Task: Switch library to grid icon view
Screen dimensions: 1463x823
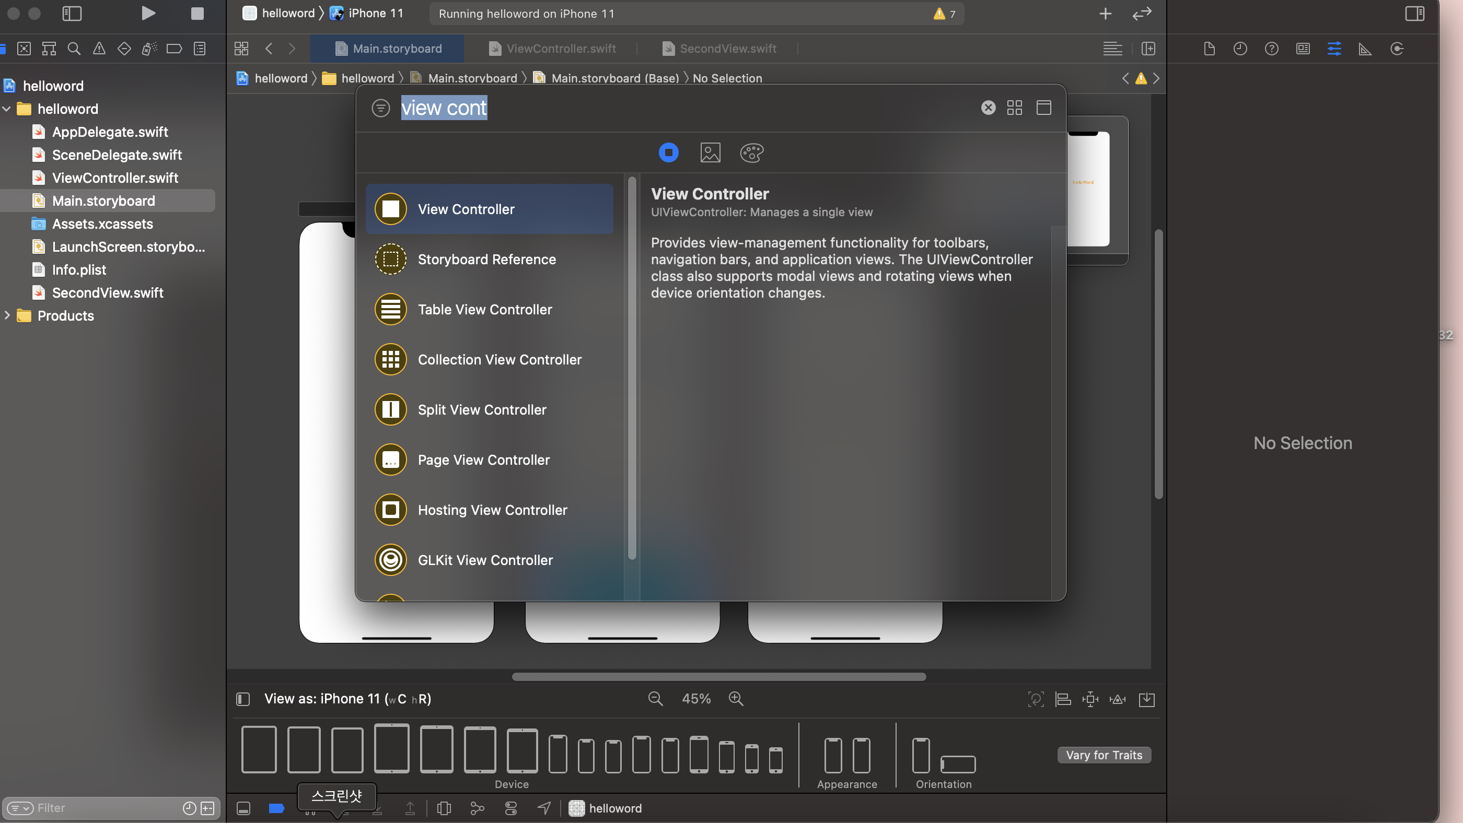Action: 1014,108
